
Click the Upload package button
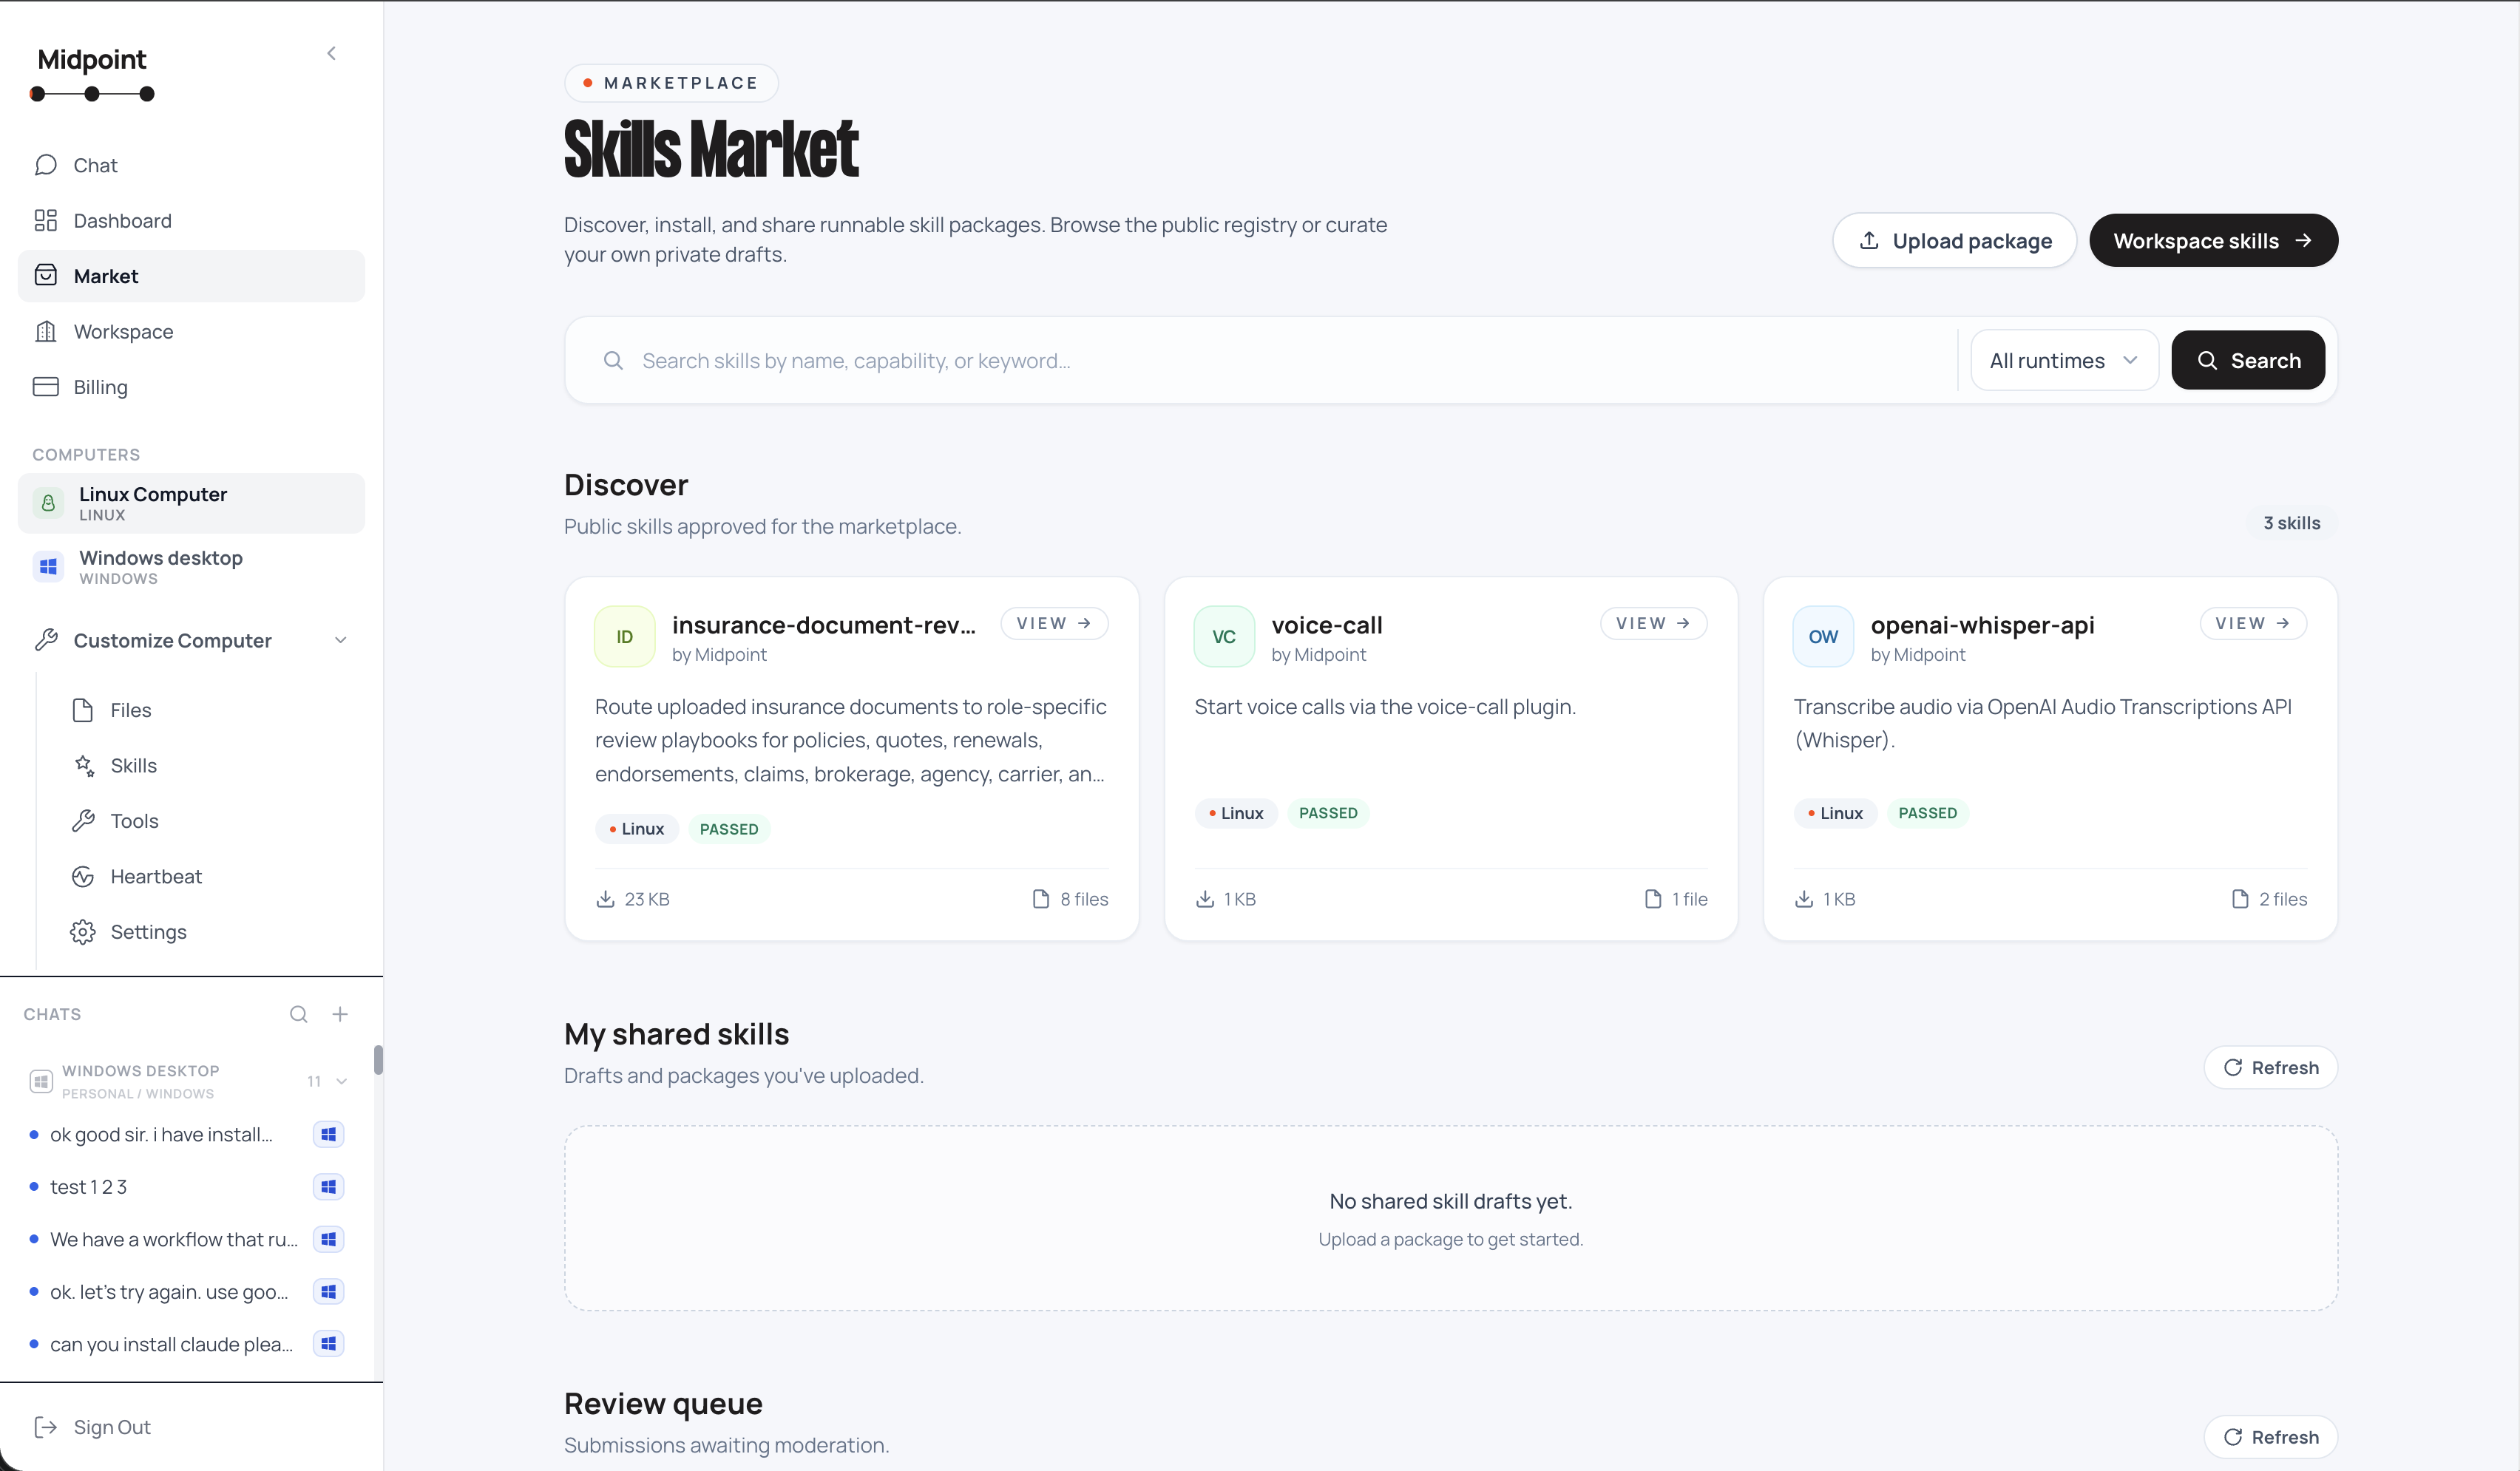(1954, 240)
